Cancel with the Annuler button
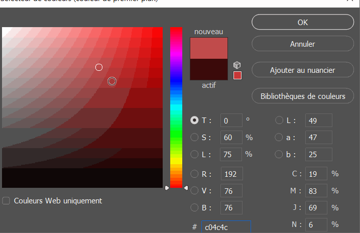 pos(303,44)
